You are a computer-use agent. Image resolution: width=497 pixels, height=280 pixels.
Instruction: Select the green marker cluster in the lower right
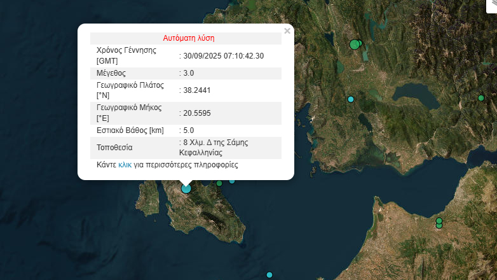(x=439, y=223)
